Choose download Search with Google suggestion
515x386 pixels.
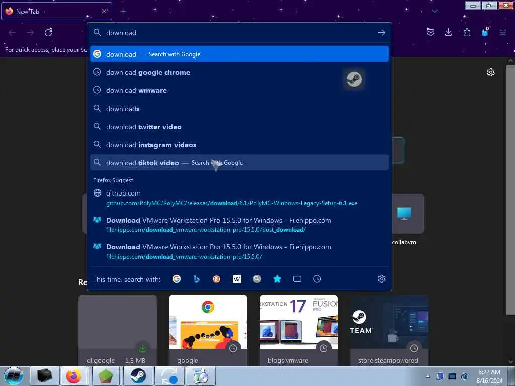point(239,54)
